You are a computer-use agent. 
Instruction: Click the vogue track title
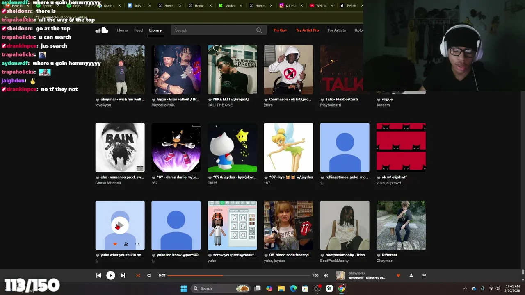(x=387, y=99)
